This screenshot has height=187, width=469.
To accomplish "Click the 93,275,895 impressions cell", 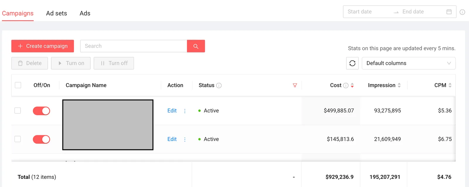I will [x=388, y=111].
